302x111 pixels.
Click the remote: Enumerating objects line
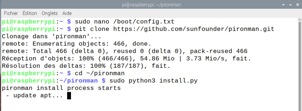pyautogui.click(x=77, y=44)
